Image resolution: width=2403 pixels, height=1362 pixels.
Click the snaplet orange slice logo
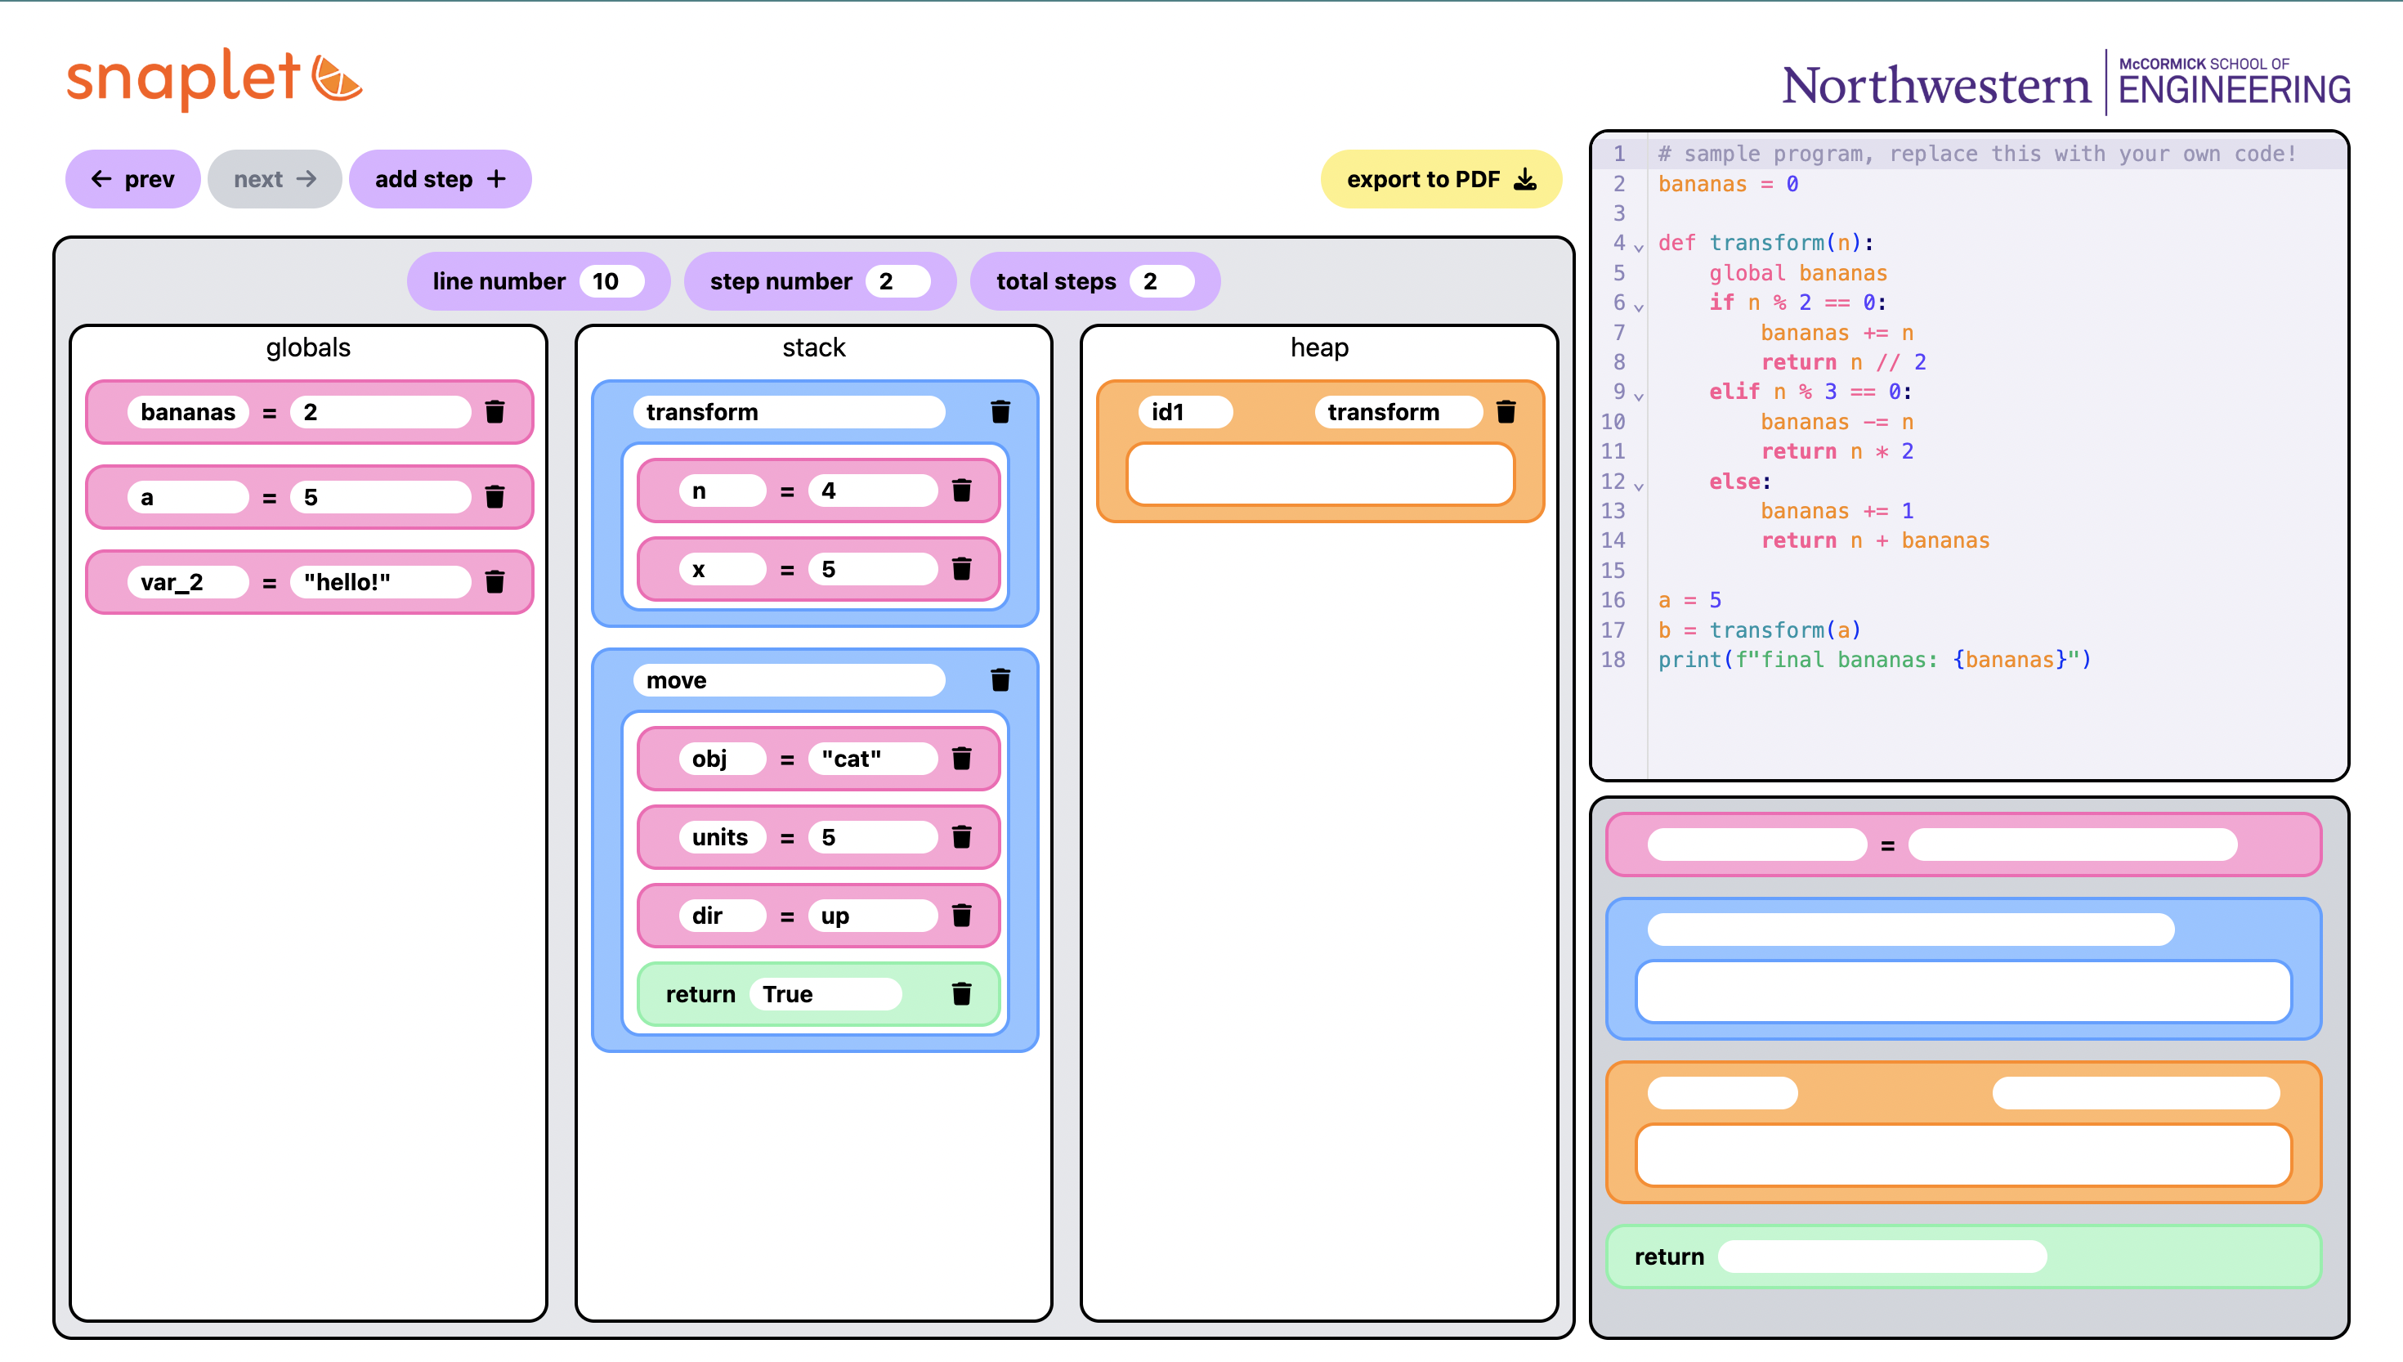337,78
